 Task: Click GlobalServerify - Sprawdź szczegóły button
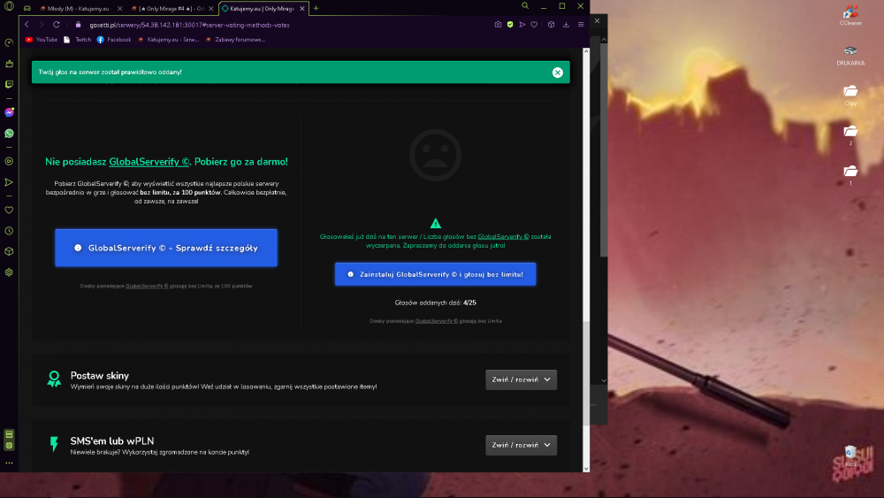[x=166, y=248]
